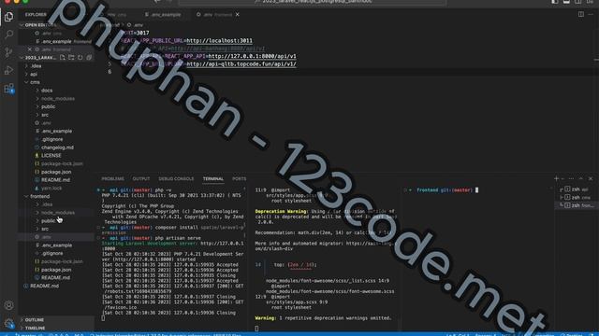Follow the api-qltb.topcode.fun link
599x336 pixels.
pos(241,64)
